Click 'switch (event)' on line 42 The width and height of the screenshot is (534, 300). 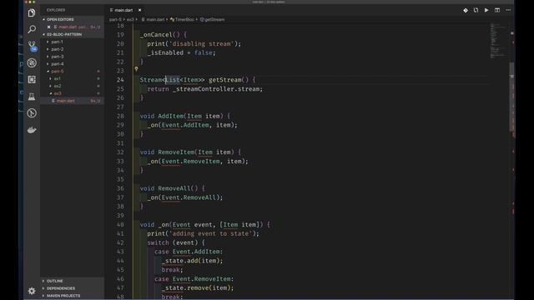pos(173,242)
